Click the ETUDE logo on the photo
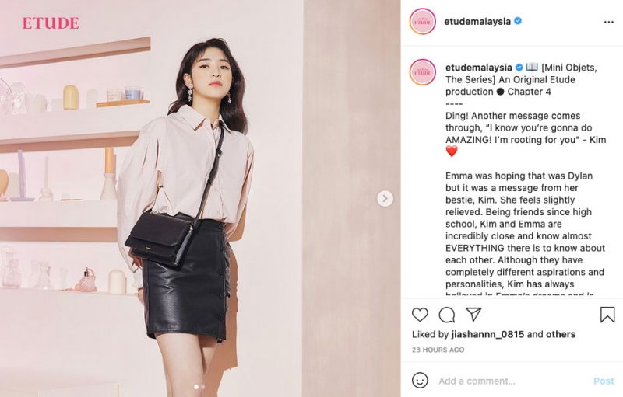This screenshot has width=623, height=397. 51,23
